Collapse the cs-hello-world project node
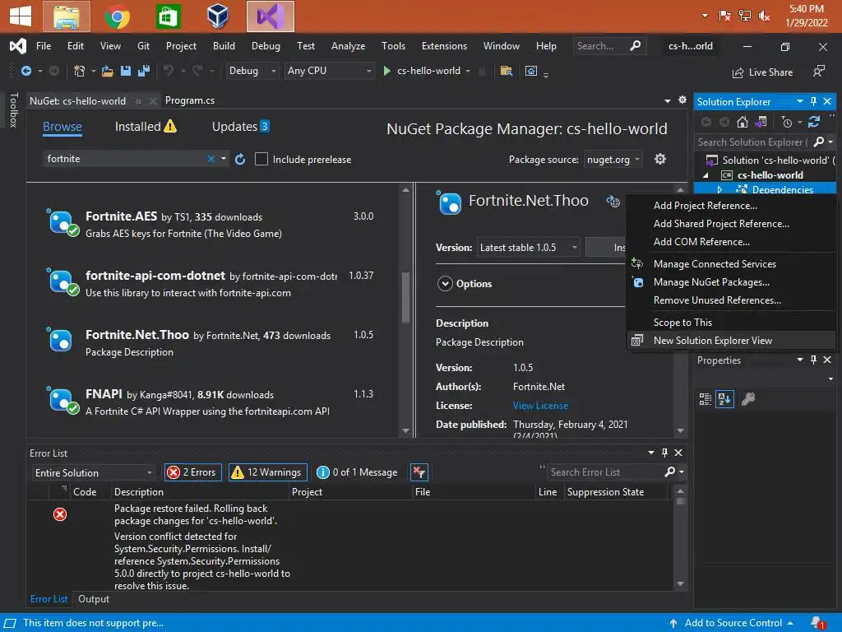This screenshot has width=842, height=632. (706, 175)
